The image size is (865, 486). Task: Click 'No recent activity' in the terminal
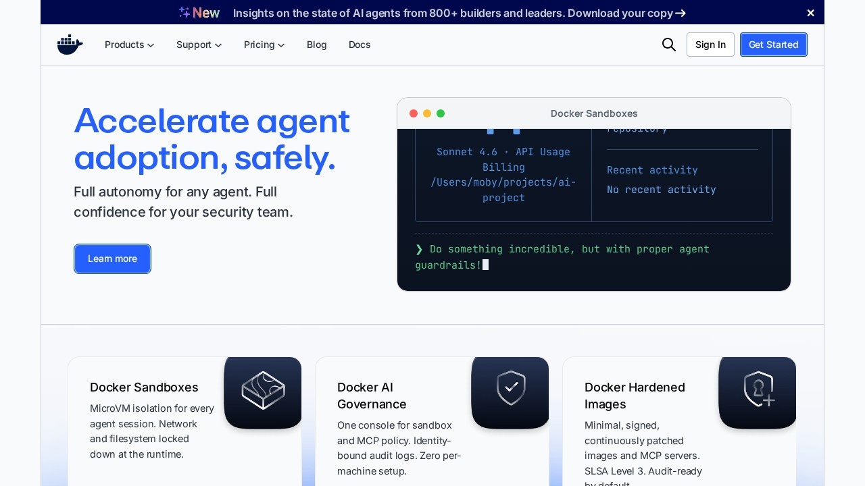pyautogui.click(x=662, y=190)
